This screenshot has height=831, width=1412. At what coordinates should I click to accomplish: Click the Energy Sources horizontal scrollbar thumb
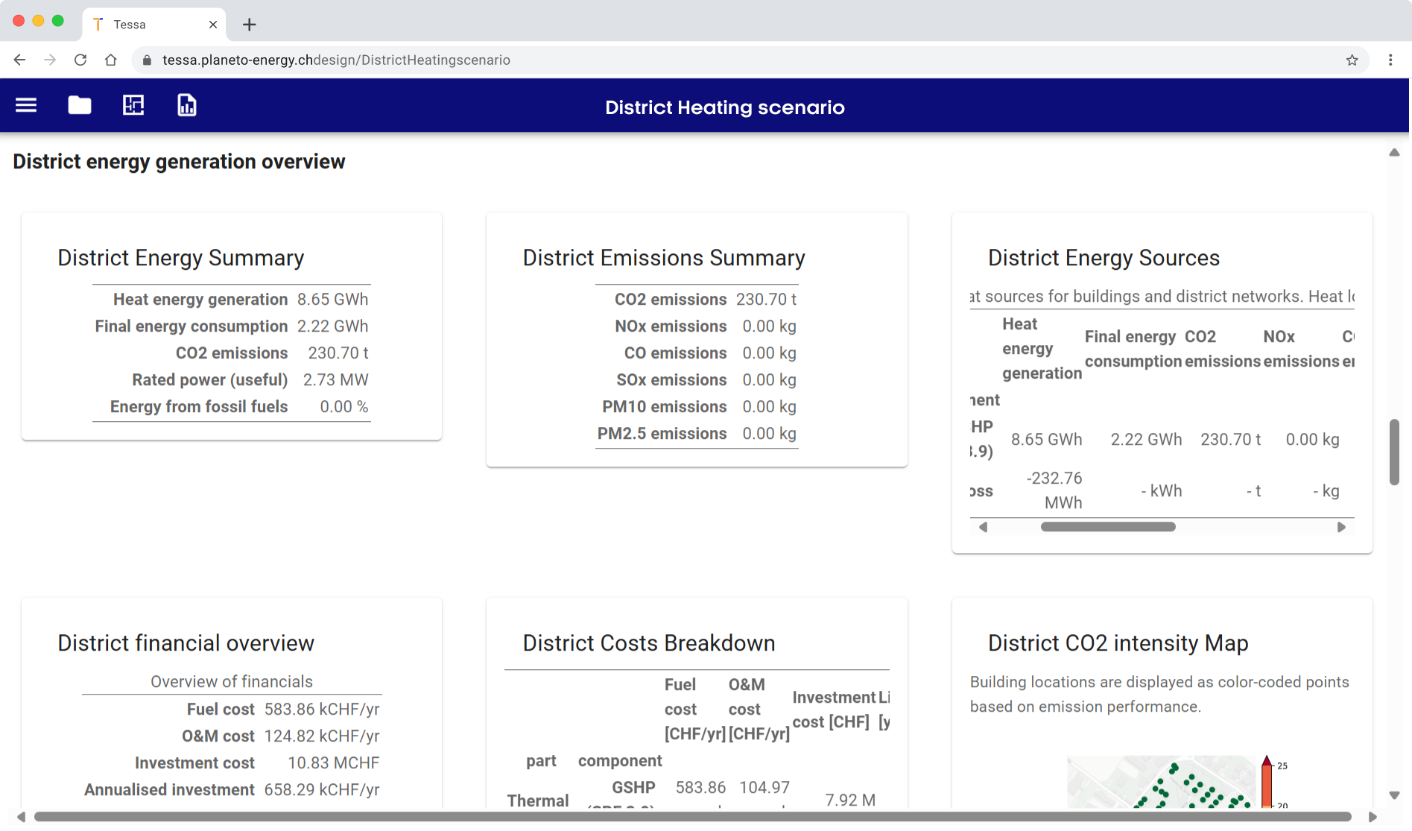tap(1108, 527)
